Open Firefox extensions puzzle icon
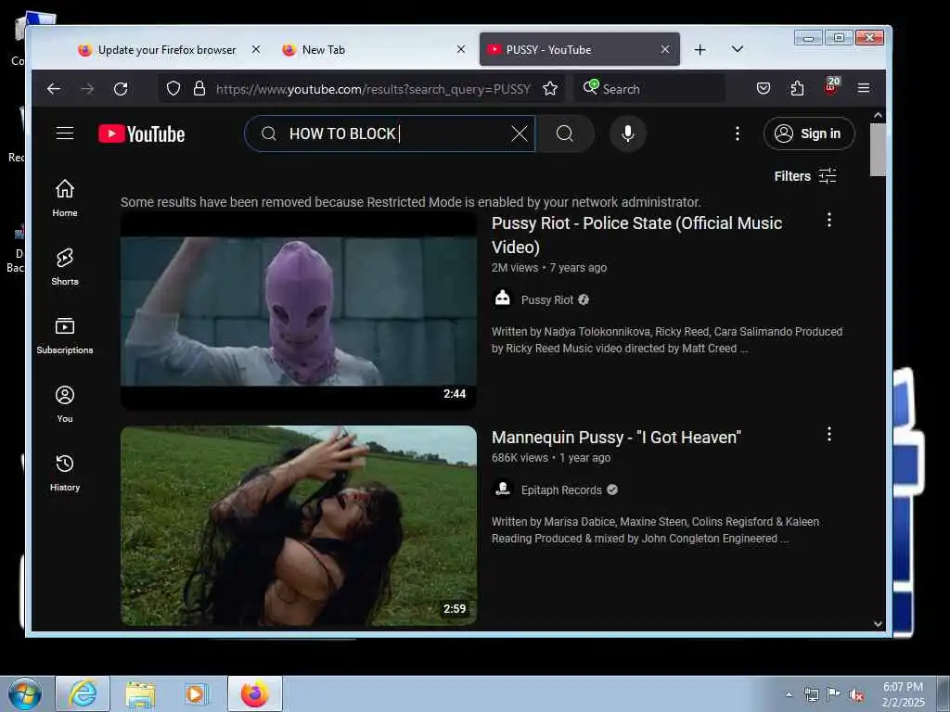Viewport: 950px width, 712px height. pos(797,89)
